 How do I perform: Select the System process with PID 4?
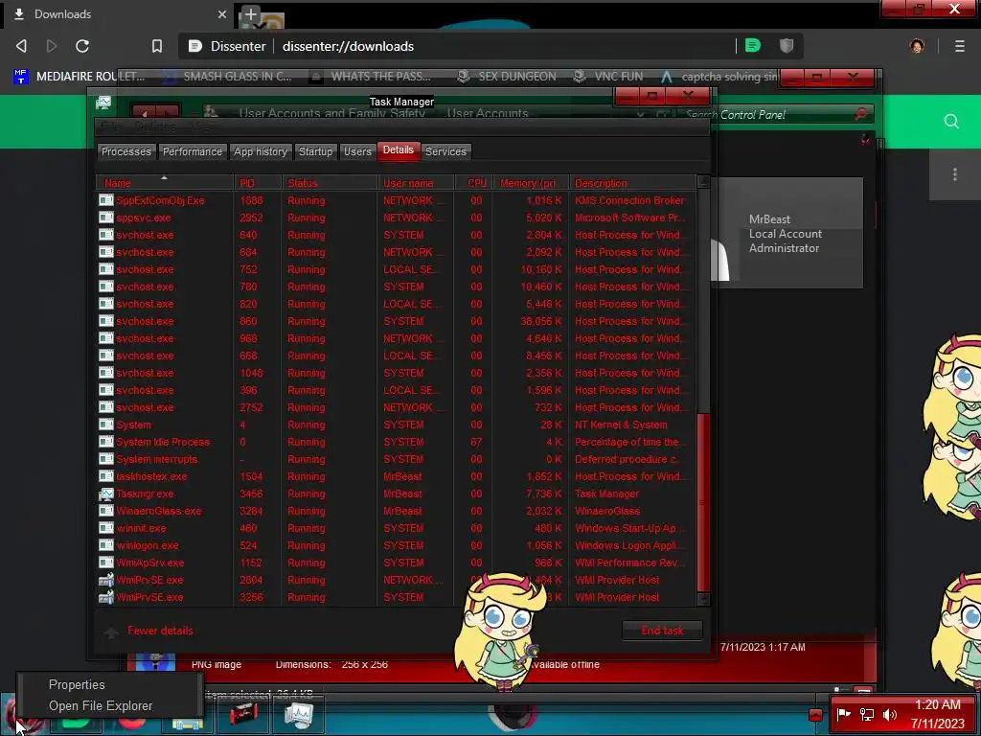[396, 425]
